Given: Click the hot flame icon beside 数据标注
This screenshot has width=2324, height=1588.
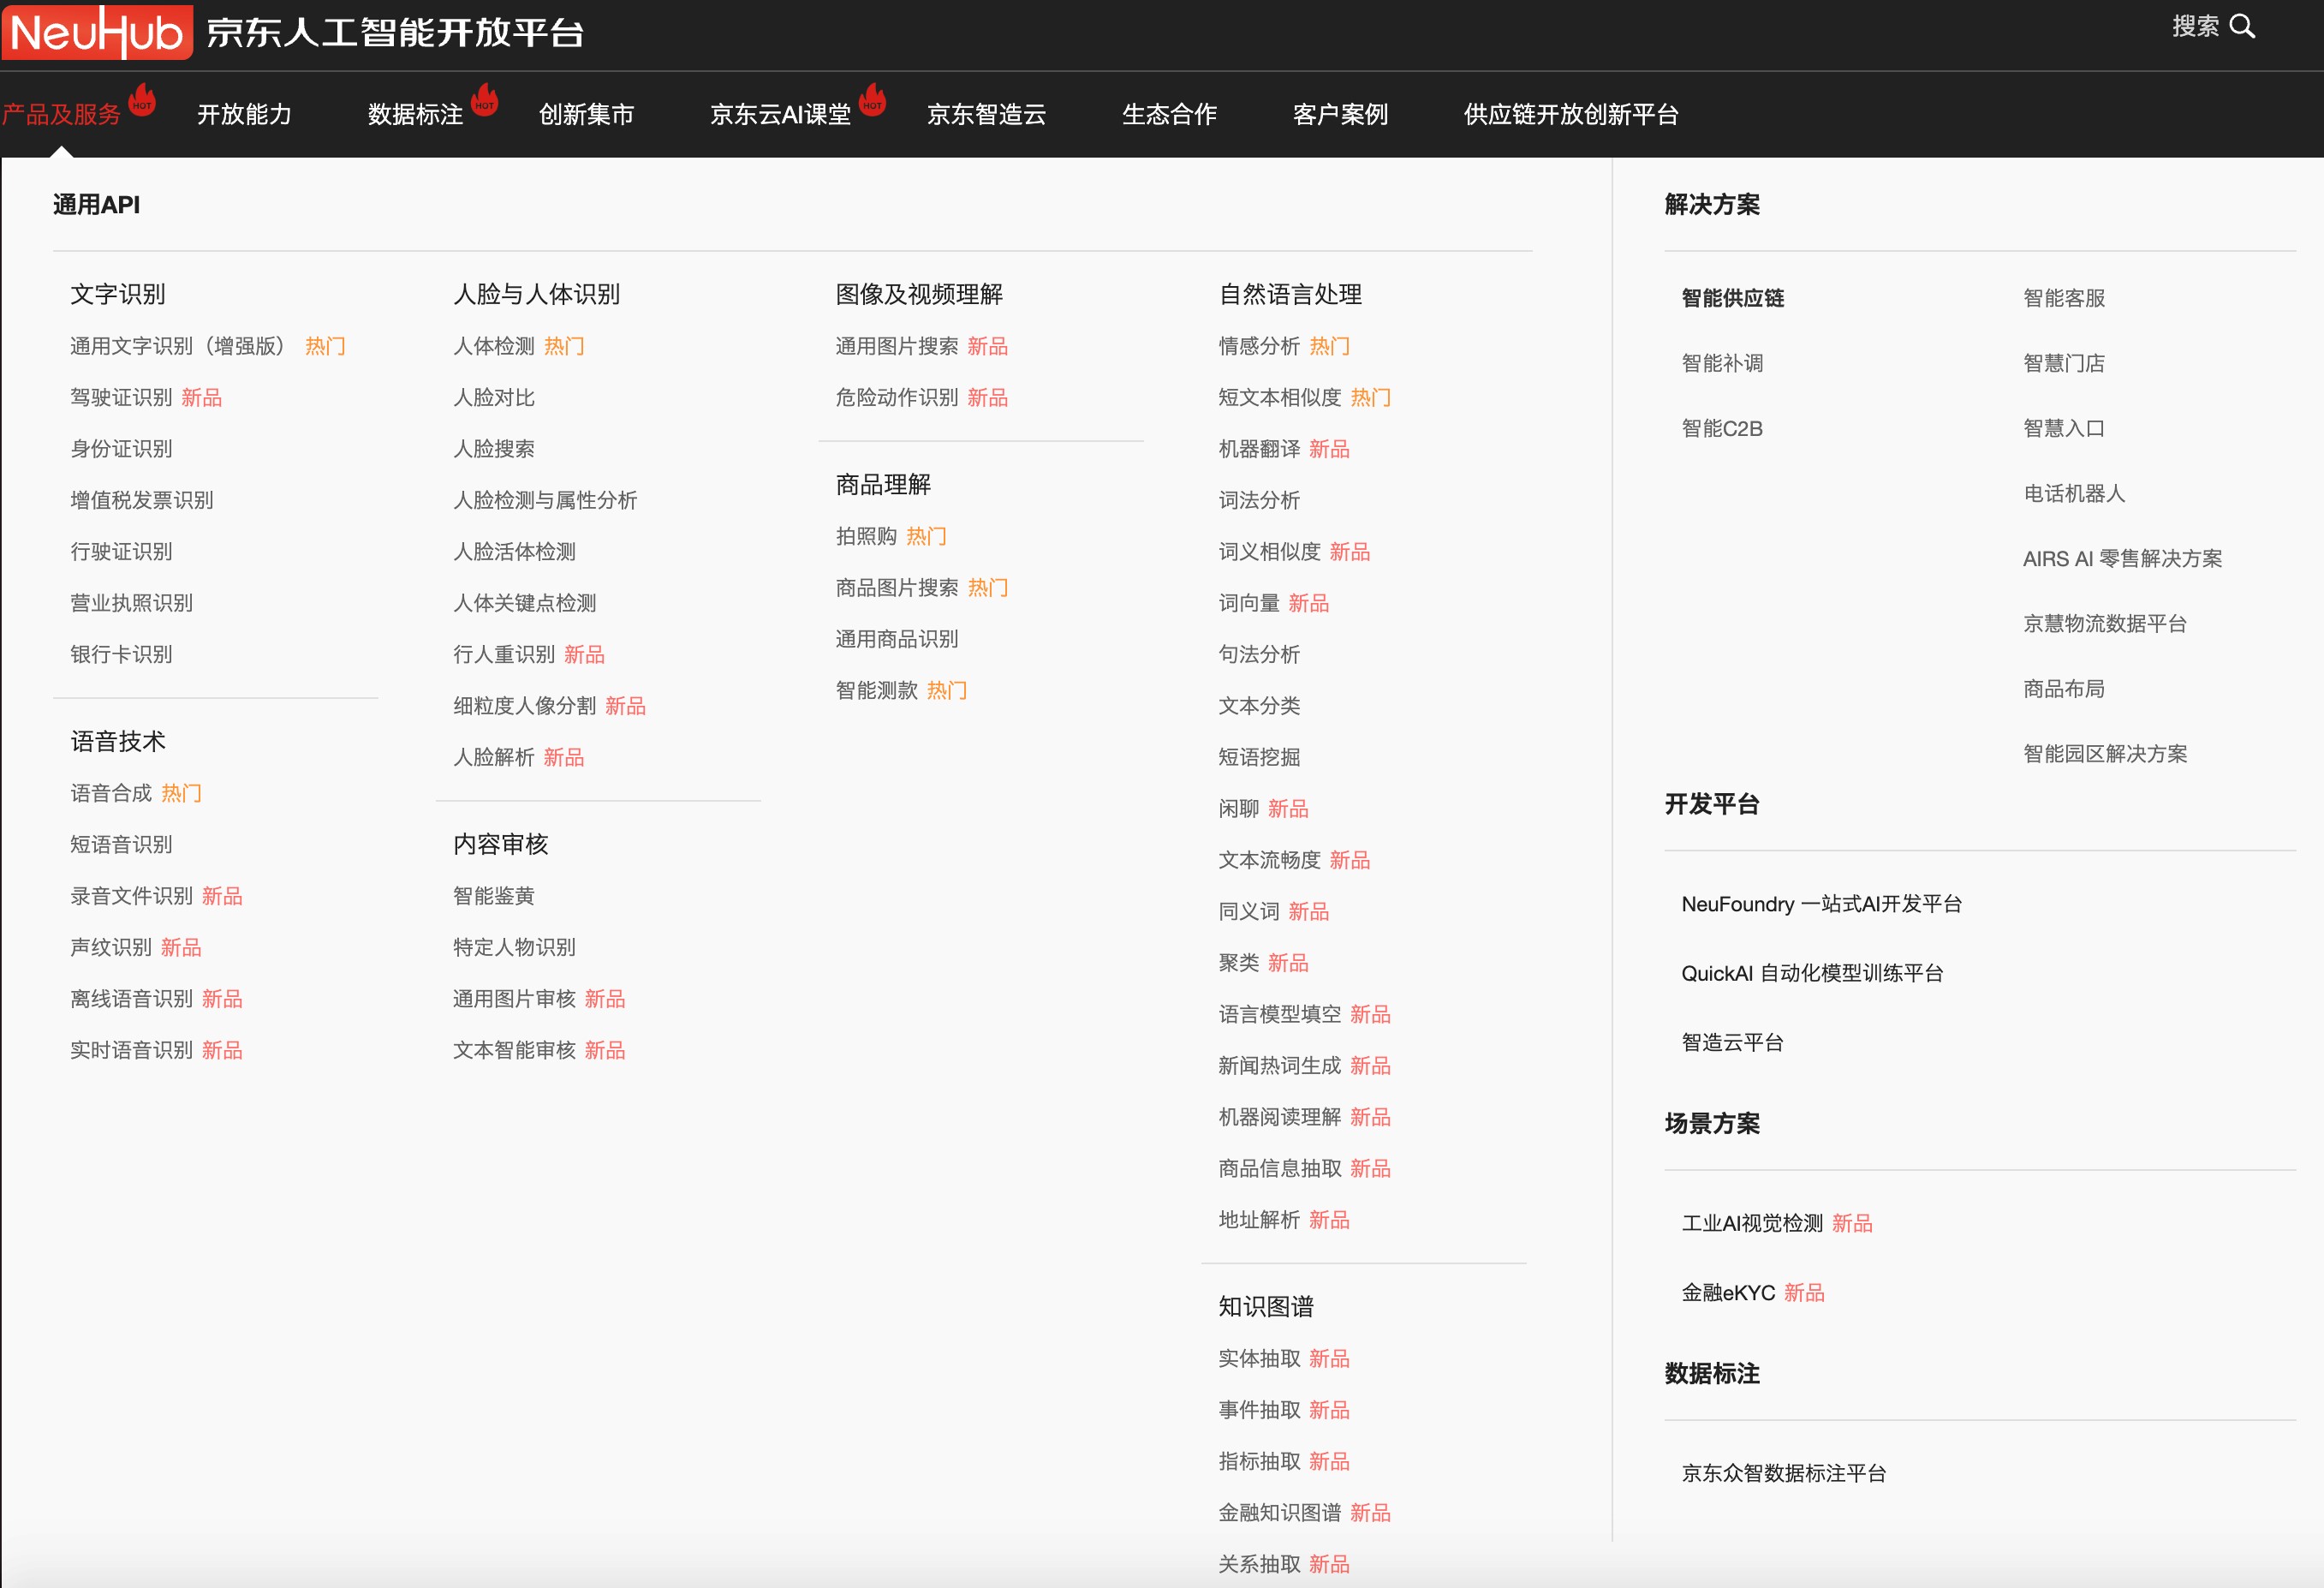Looking at the screenshot, I should tap(485, 100).
